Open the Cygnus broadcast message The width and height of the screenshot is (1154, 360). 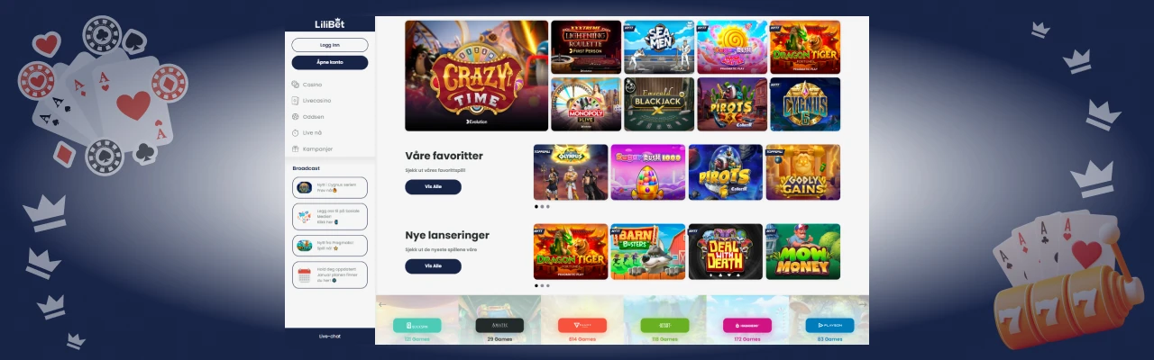point(330,188)
